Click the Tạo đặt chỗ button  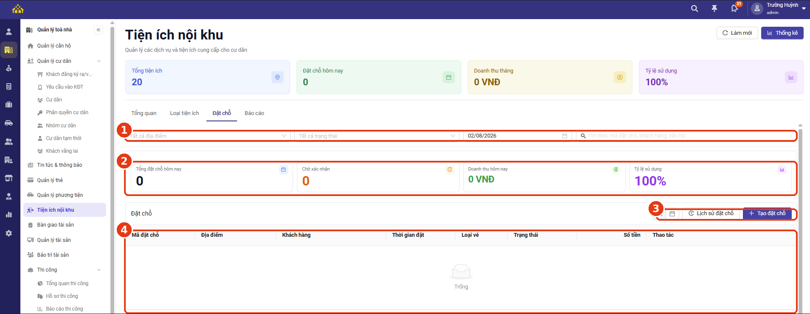767,213
